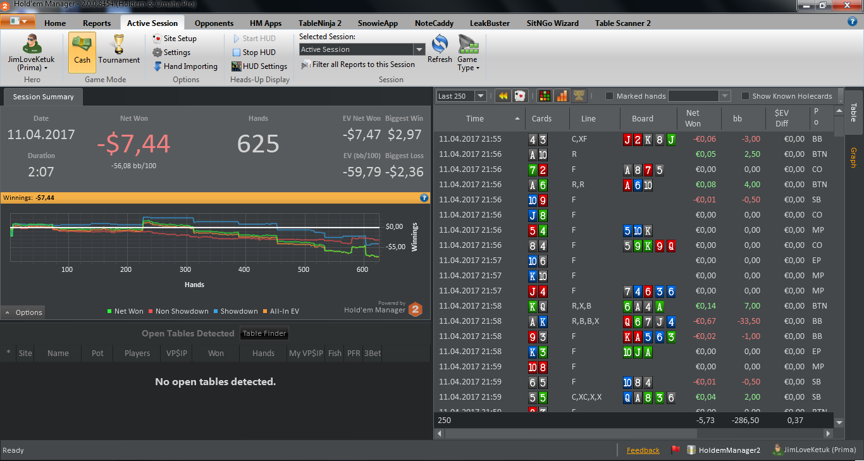Click Filter all Reports to this Session
Image resolution: width=864 pixels, height=461 pixels.
358,65
